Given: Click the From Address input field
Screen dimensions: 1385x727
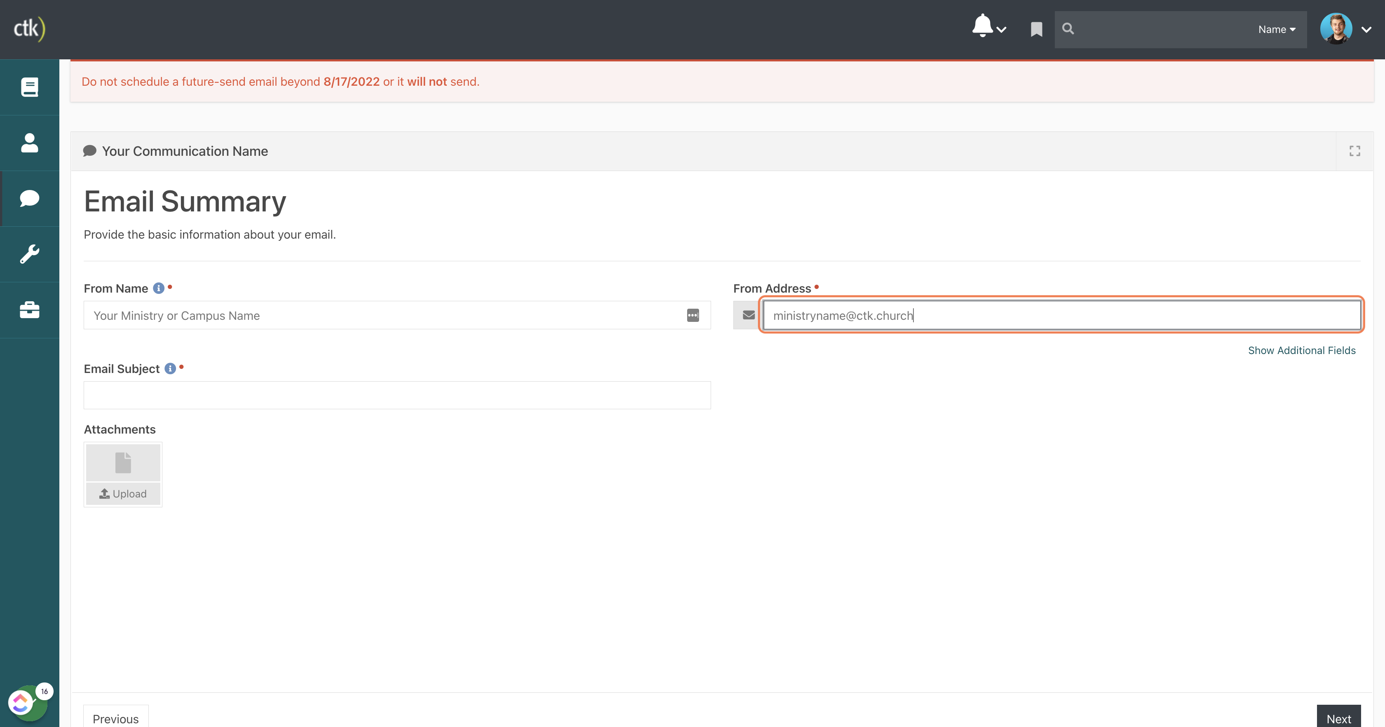Looking at the screenshot, I should (x=1061, y=315).
